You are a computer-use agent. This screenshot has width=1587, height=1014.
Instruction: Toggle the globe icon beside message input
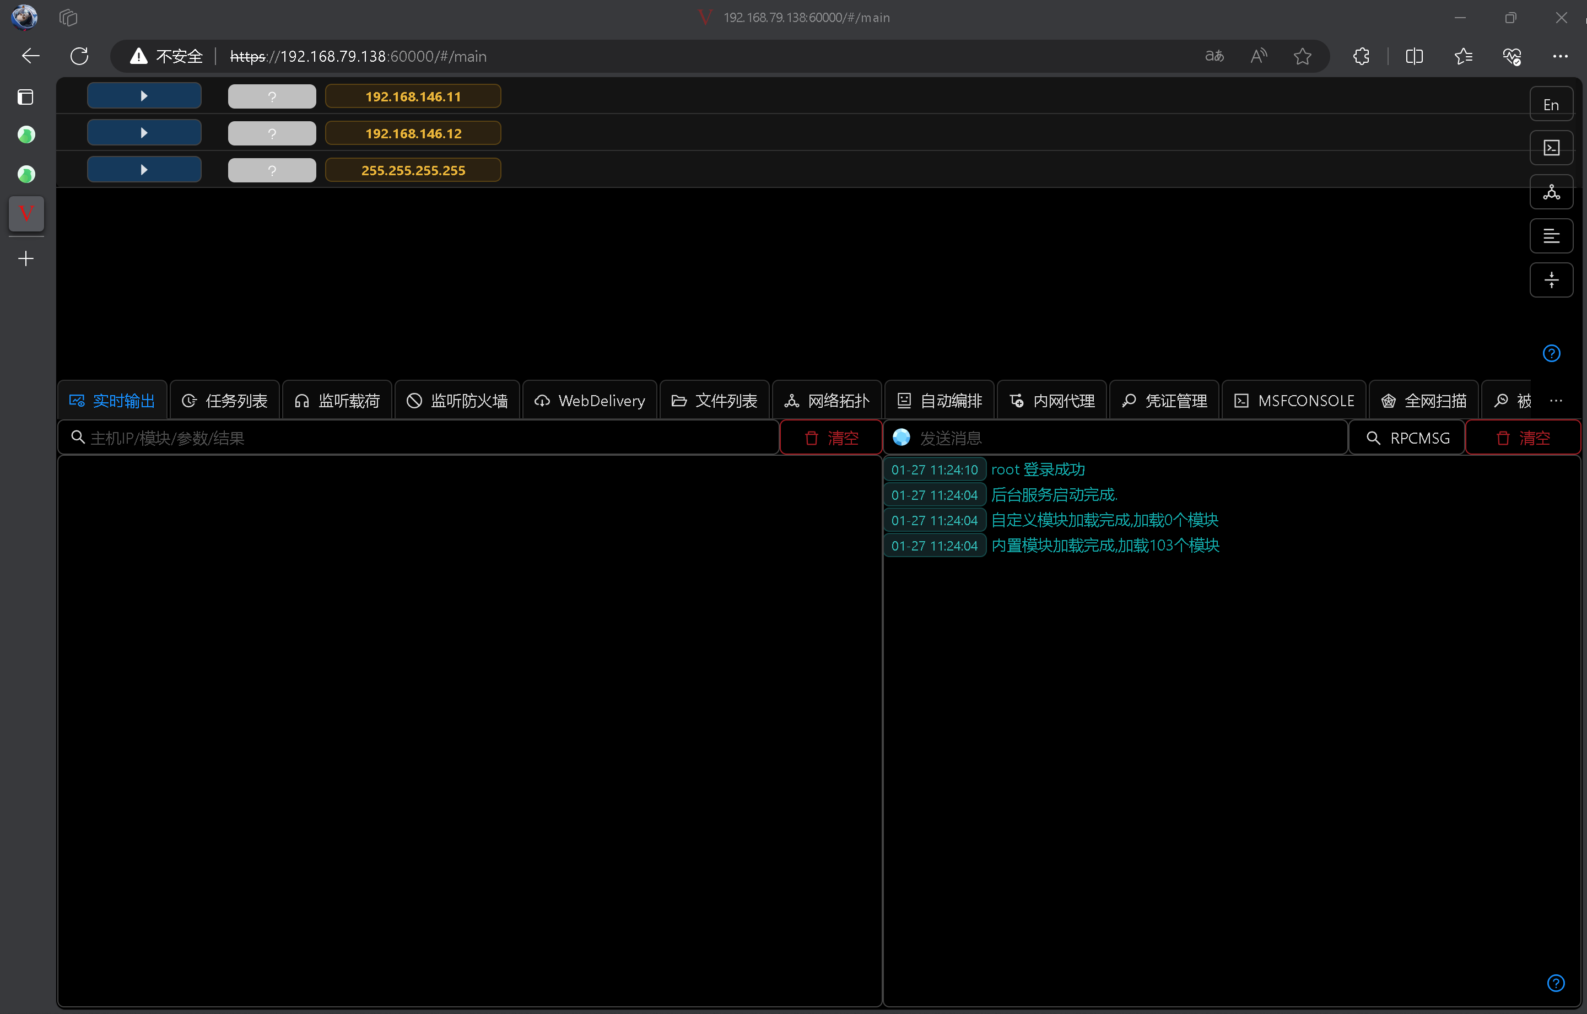(x=901, y=437)
